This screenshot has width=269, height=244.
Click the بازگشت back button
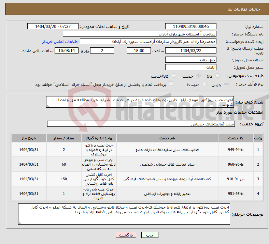(126, 235)
